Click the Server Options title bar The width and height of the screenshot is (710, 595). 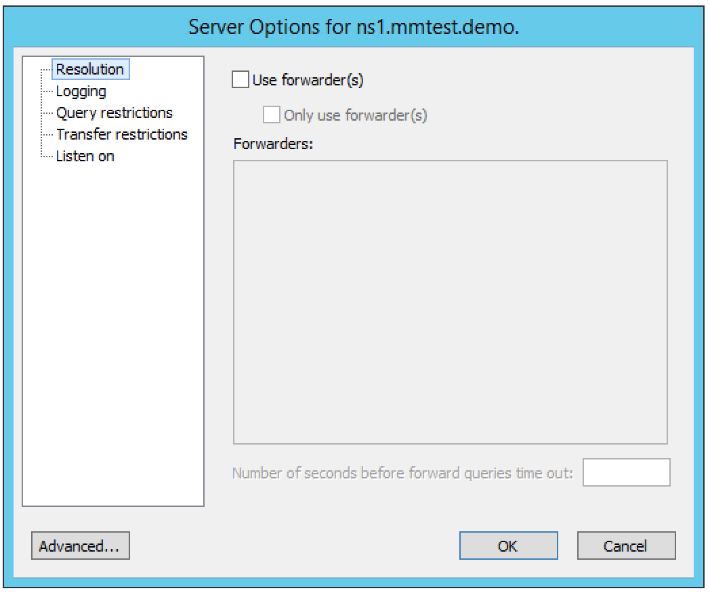354,27
